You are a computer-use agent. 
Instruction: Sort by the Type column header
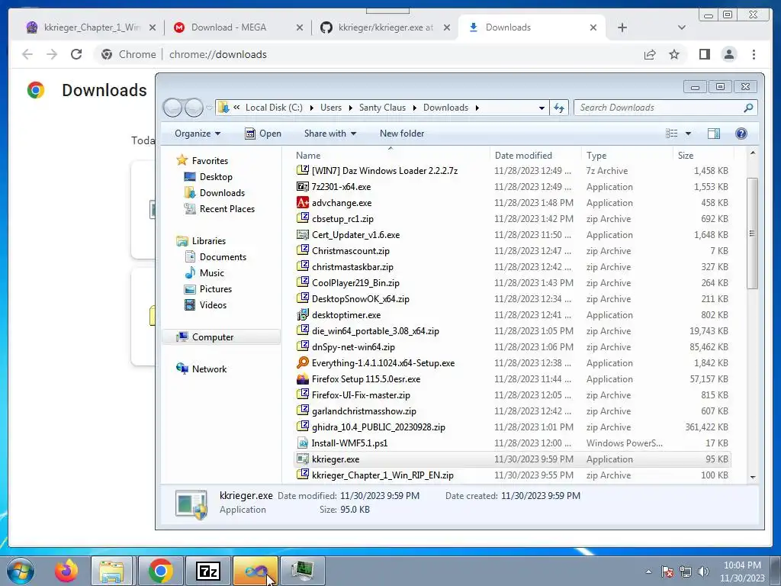tap(627, 156)
